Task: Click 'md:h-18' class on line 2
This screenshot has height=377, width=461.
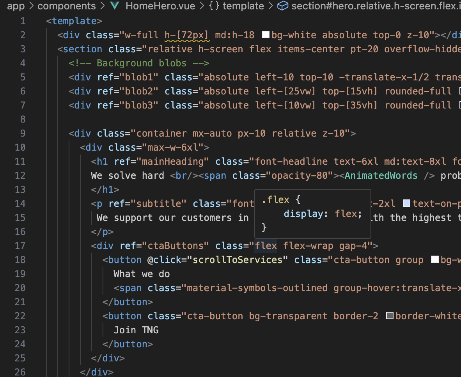Action: pos(235,35)
